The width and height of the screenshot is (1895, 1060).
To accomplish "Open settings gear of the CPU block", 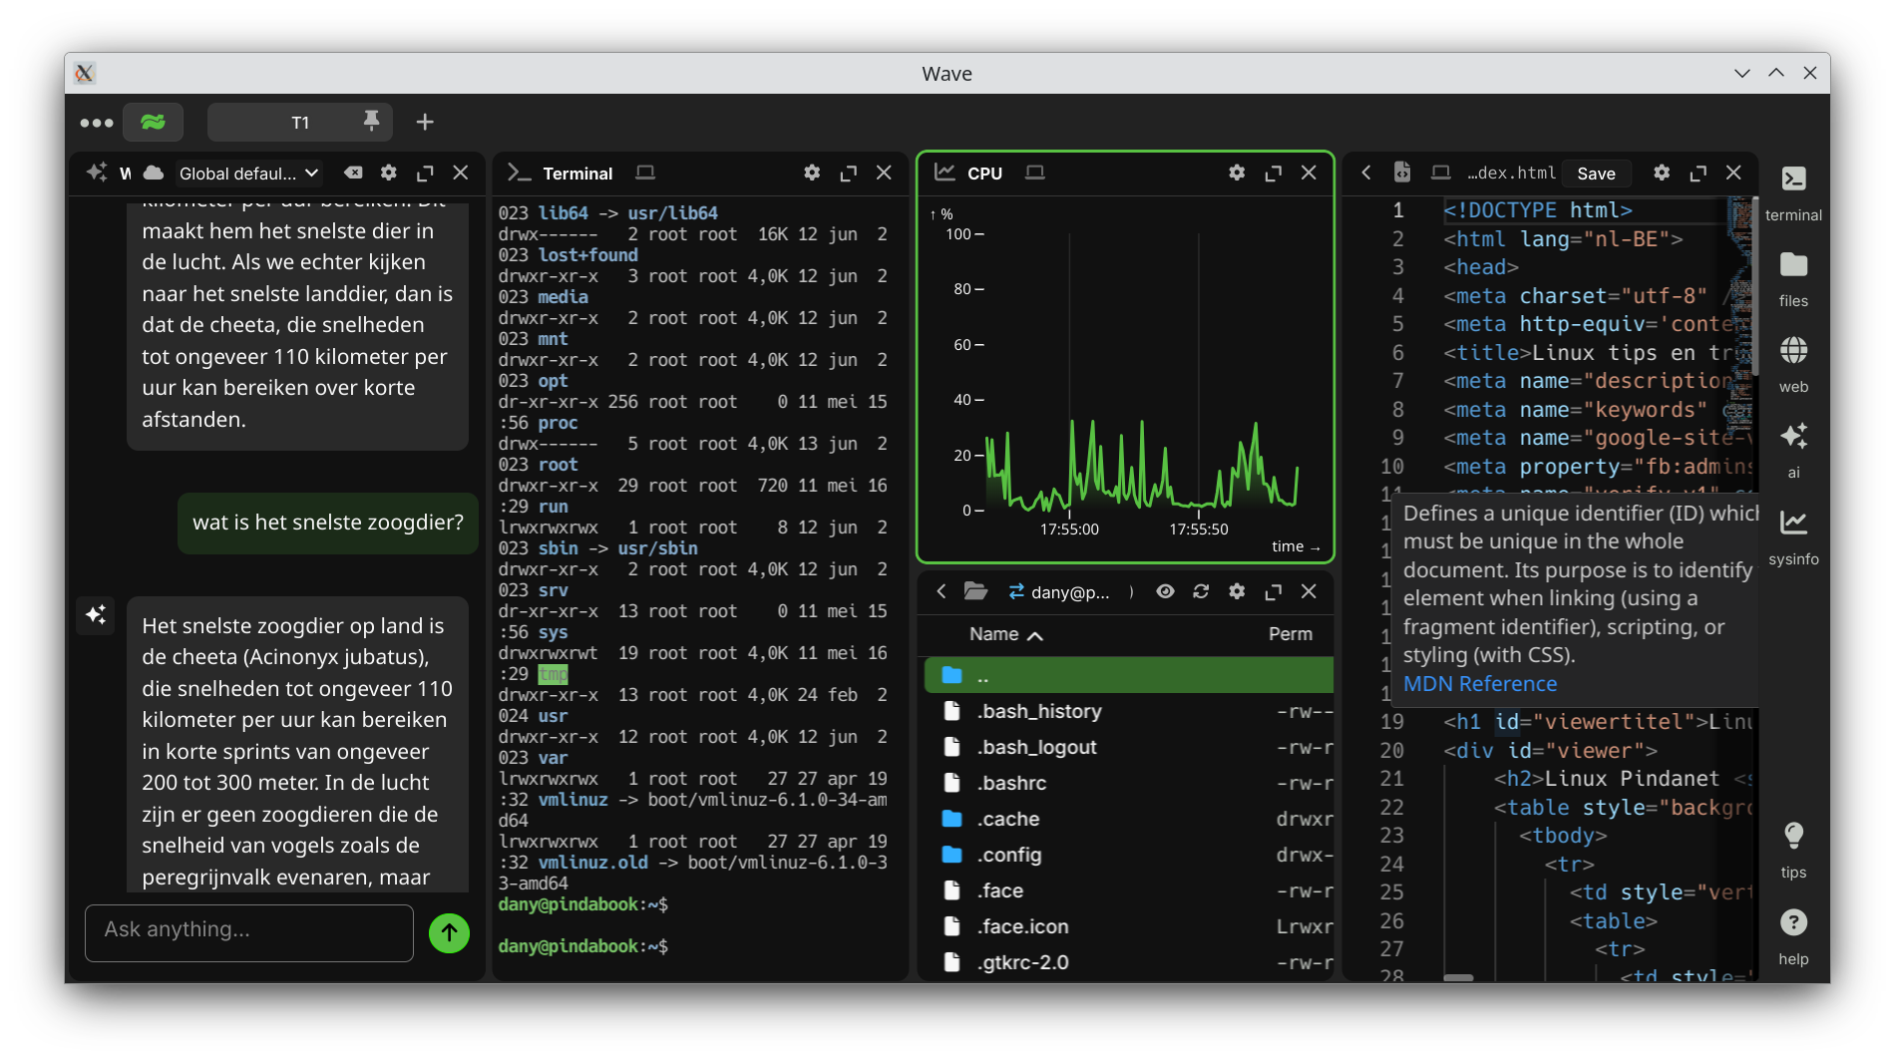I will (1237, 173).
